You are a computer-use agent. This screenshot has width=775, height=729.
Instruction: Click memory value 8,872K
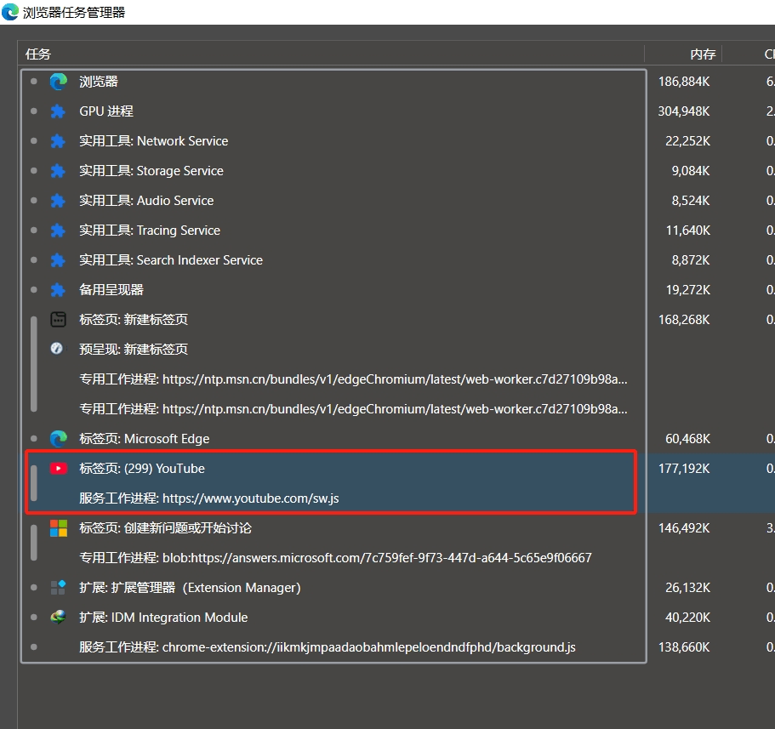tap(691, 260)
